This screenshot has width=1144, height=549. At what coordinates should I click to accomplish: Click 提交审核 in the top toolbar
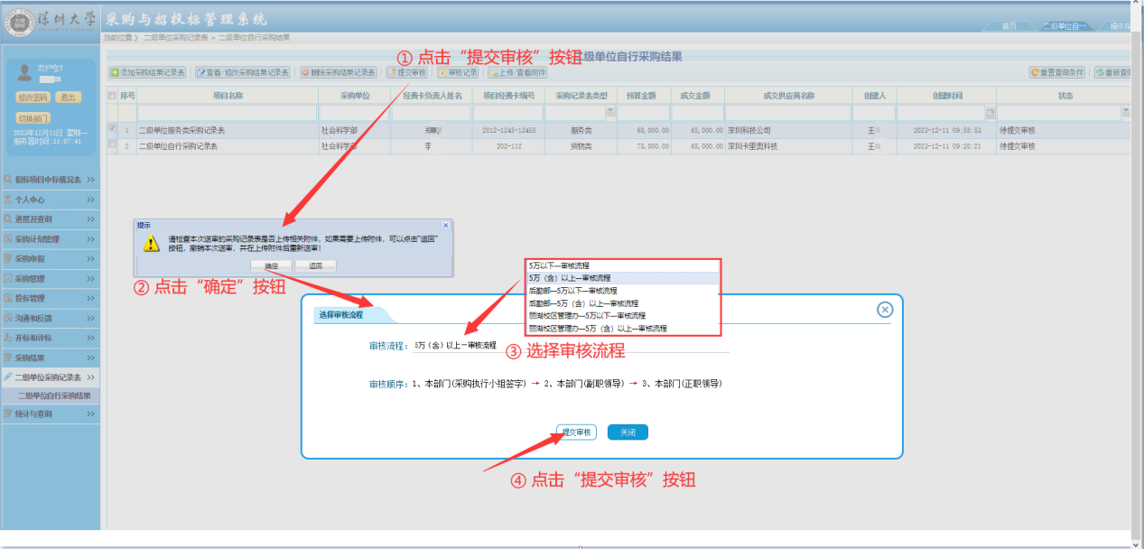407,72
